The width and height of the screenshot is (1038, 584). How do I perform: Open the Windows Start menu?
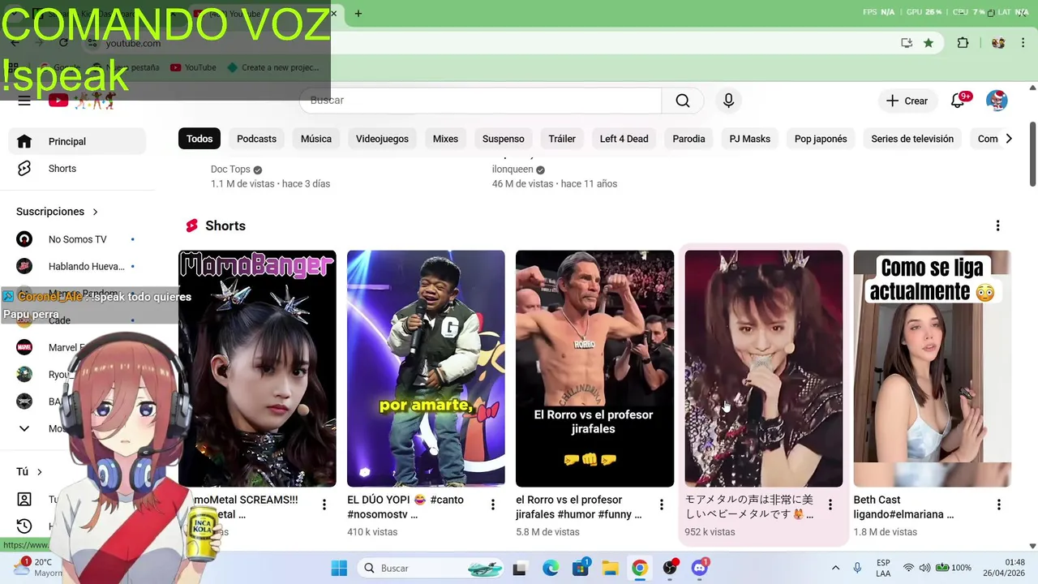coord(339,568)
